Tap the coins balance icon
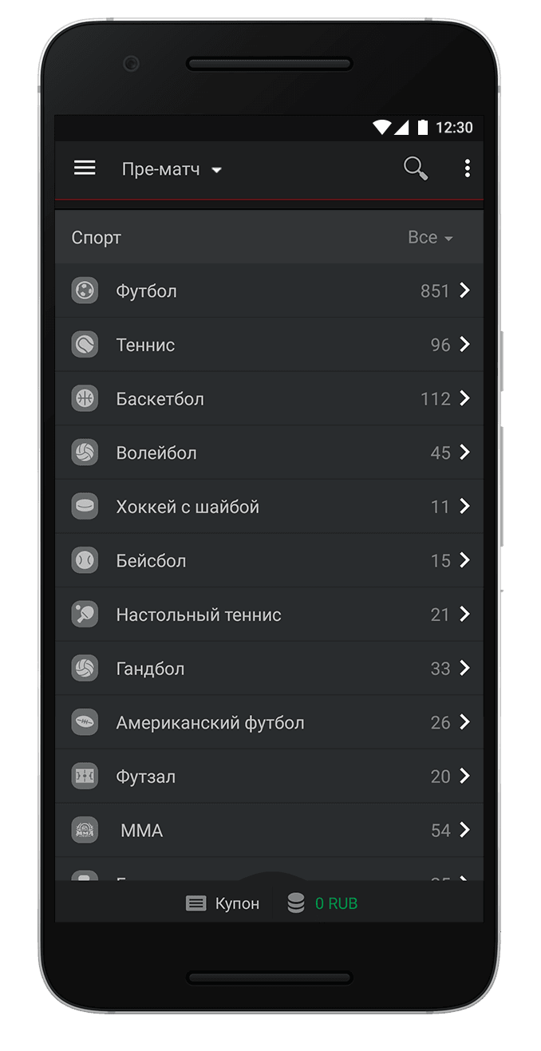Image resolution: width=541 pixels, height=1051 pixels. [296, 903]
